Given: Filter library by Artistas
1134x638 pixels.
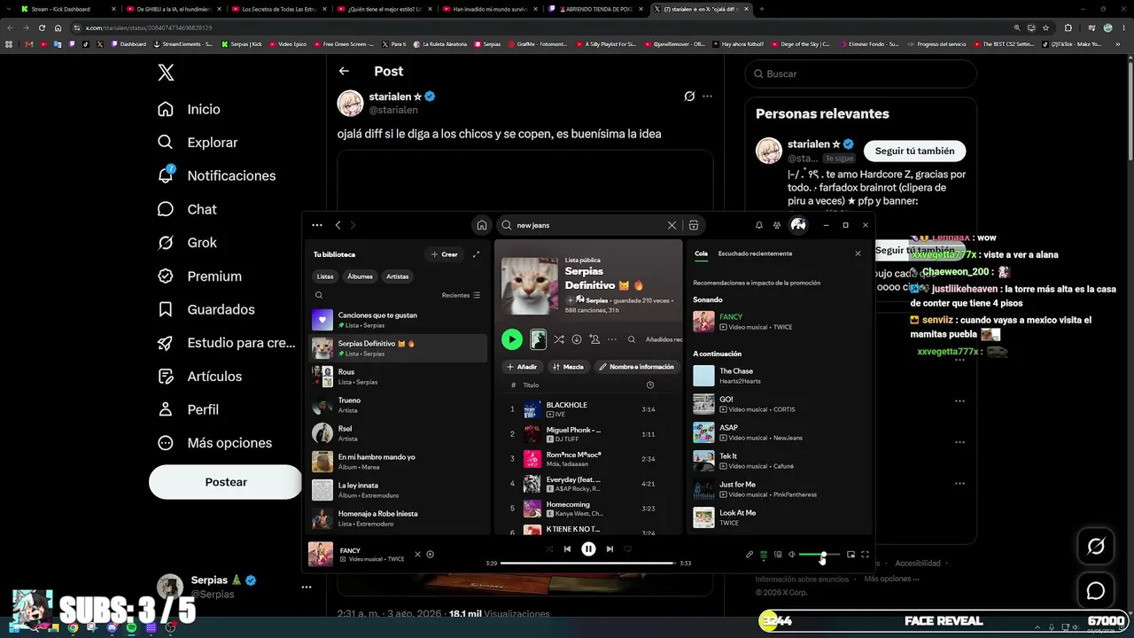Looking at the screenshot, I should coord(398,276).
